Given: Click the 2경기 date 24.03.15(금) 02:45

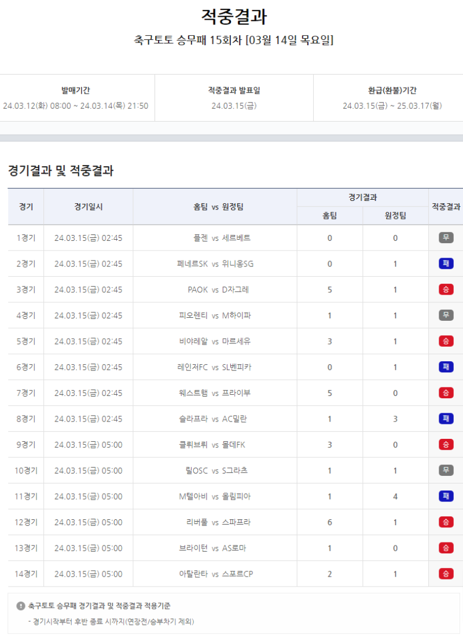Looking at the screenshot, I should pos(89,263).
